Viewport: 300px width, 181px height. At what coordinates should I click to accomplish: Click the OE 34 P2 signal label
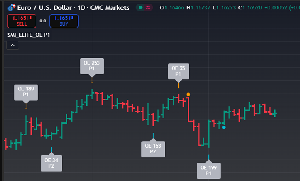tap(51, 163)
